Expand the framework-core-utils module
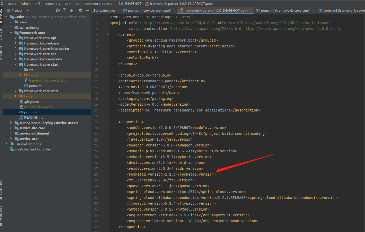The width and height of the screenshot is (365, 232). [16, 91]
